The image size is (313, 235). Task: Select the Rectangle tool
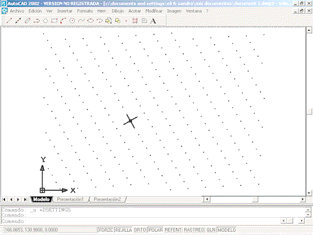coord(54,21)
